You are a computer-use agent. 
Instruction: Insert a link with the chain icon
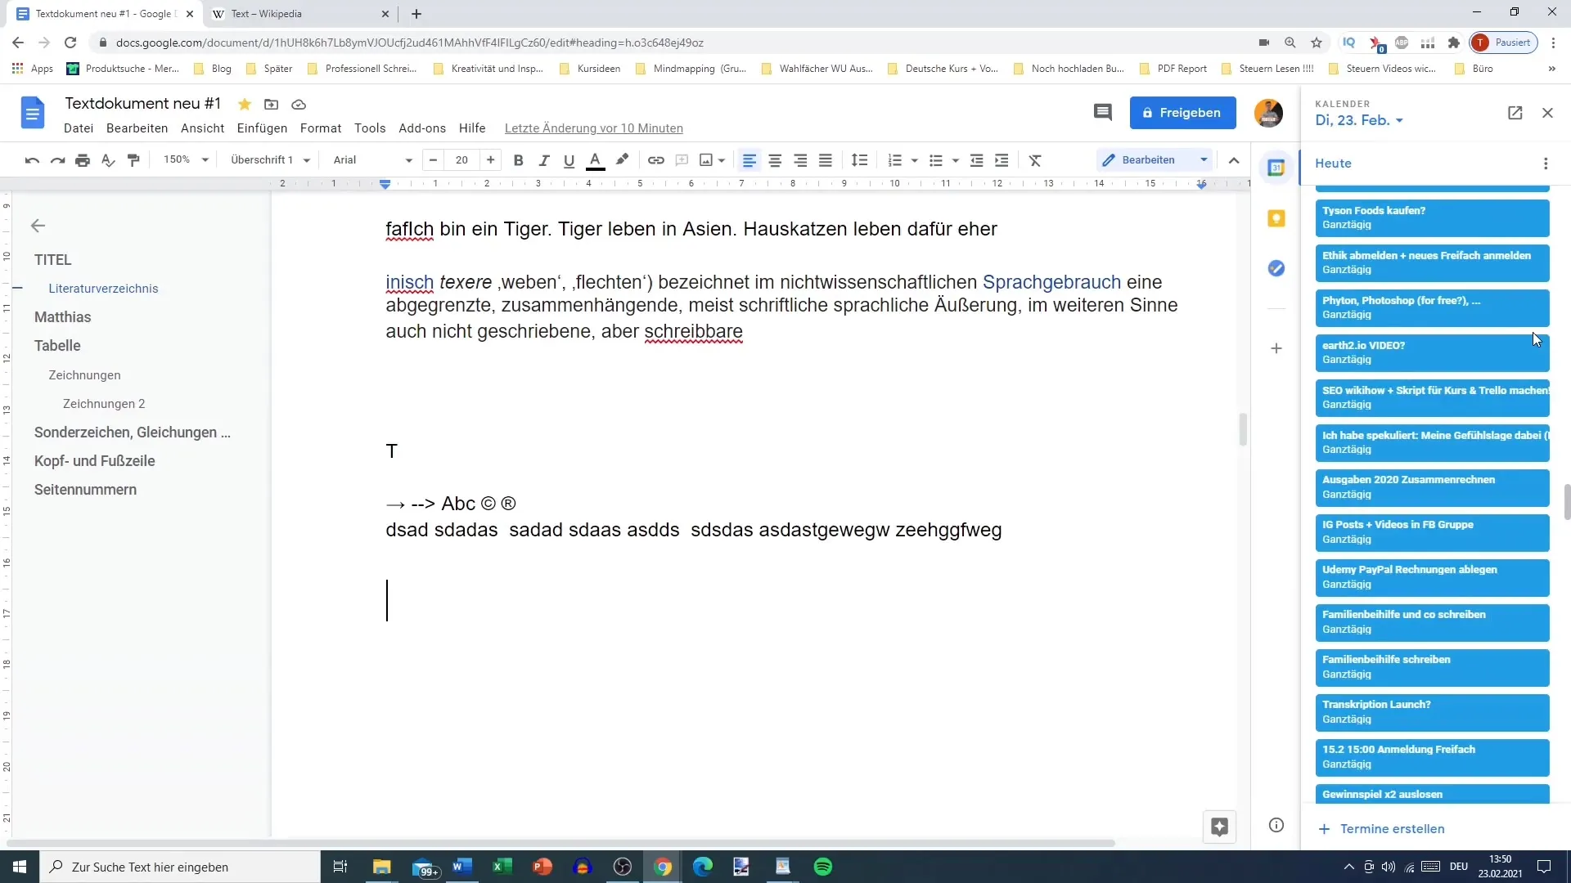pos(656,160)
